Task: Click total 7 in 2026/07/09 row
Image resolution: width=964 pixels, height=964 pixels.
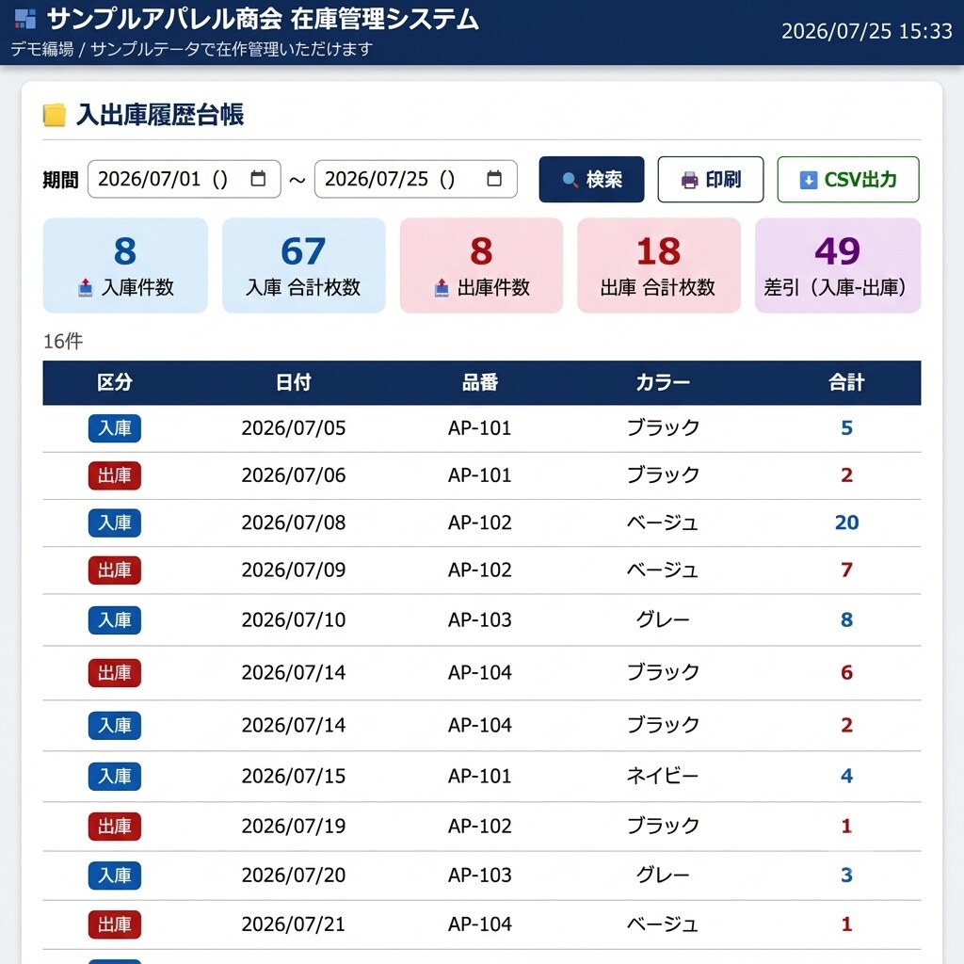Action: point(846,570)
